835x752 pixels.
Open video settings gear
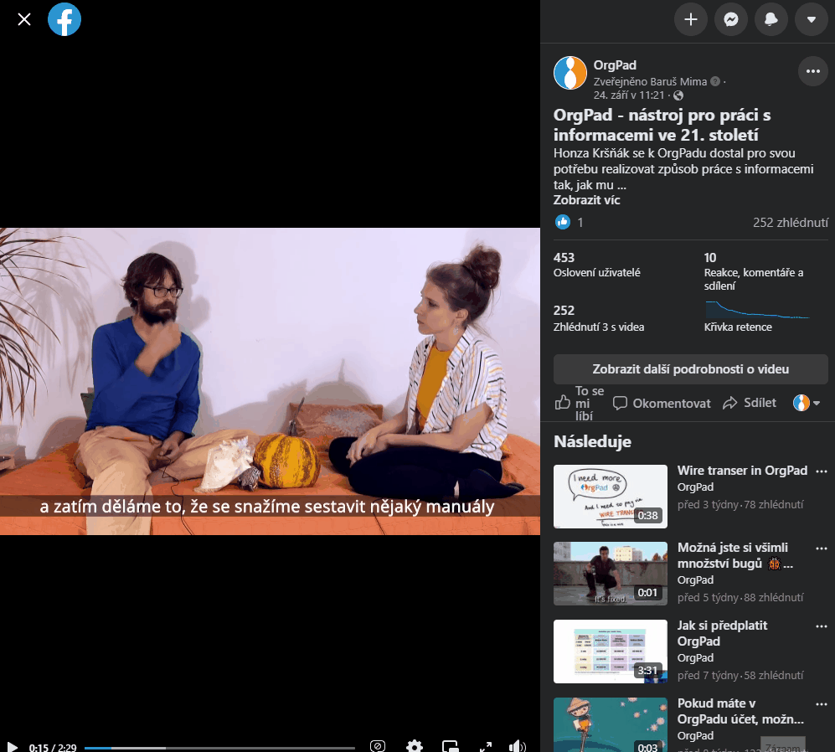(415, 746)
